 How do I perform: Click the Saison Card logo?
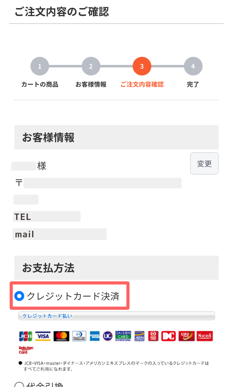coord(123,336)
